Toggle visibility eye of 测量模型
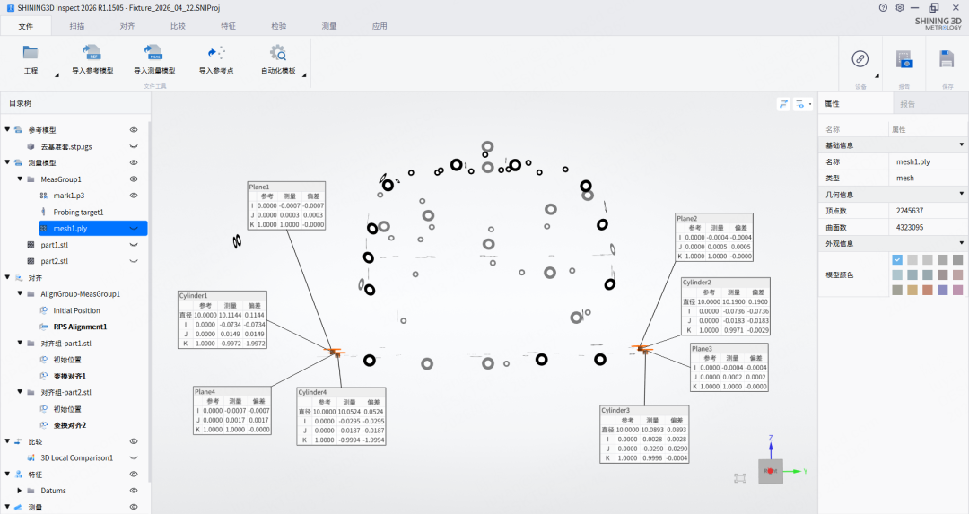 [x=133, y=162]
